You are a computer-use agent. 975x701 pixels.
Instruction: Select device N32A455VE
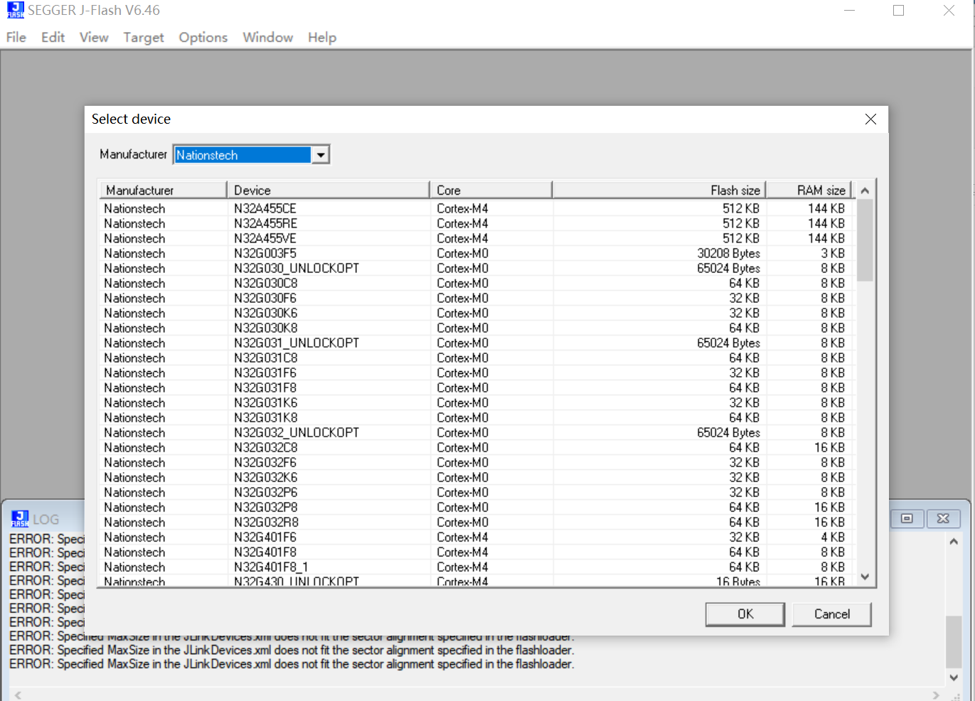click(x=265, y=238)
